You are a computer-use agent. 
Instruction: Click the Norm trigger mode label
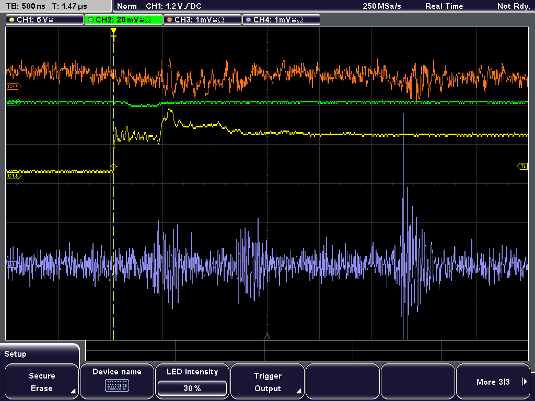[x=126, y=6]
